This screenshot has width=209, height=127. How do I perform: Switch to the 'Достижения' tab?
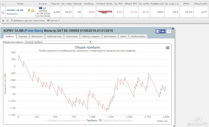point(110,36)
